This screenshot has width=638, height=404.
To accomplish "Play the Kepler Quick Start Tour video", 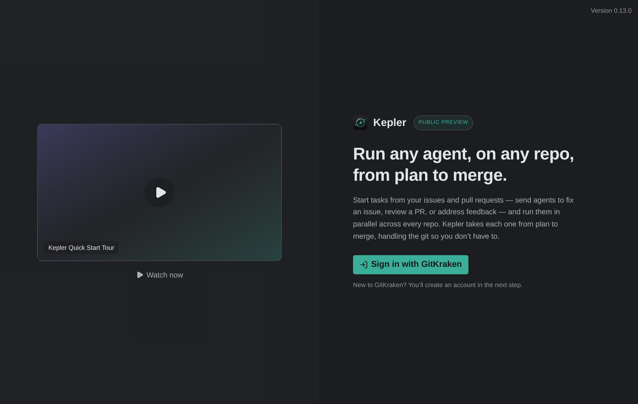I will 159,192.
